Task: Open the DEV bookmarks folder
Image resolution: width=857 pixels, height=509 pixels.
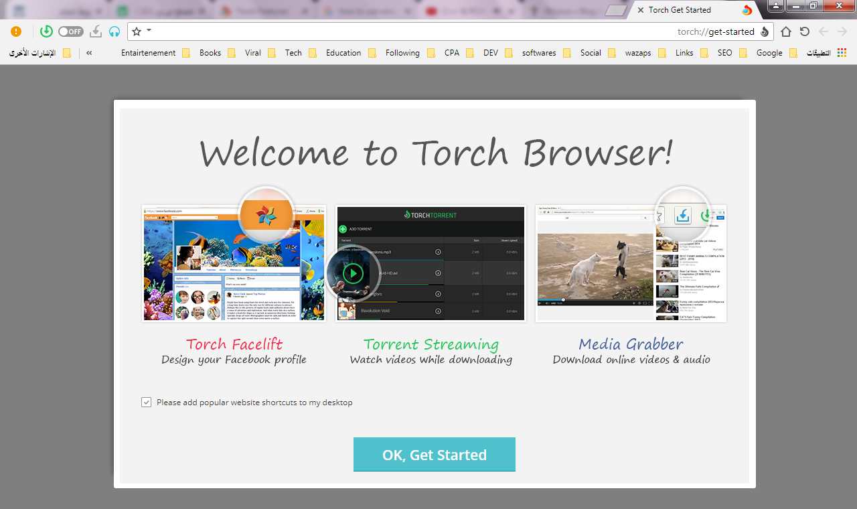Action: [x=498, y=53]
